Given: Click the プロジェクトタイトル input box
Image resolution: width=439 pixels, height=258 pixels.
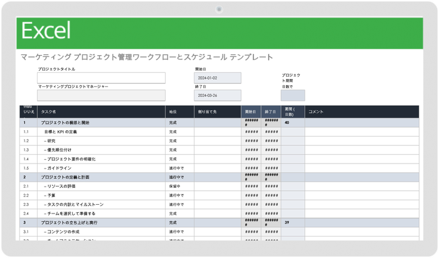Looking at the screenshot, I should click(101, 78).
